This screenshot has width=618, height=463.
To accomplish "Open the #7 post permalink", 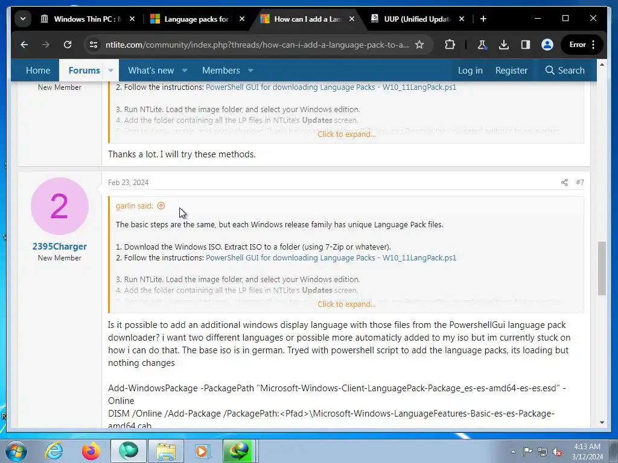I will 580,182.
